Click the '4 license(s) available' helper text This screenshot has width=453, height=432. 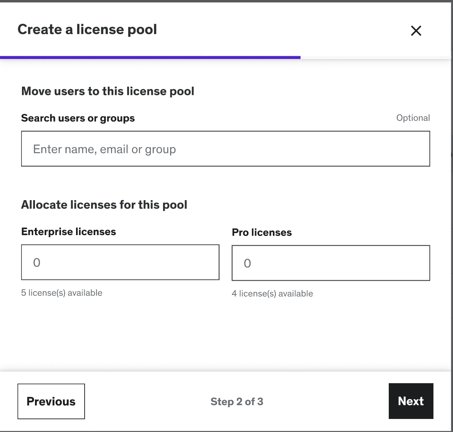click(272, 294)
